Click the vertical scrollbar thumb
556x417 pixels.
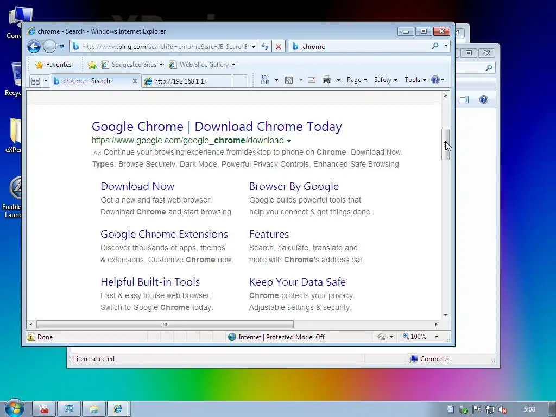coord(446,144)
